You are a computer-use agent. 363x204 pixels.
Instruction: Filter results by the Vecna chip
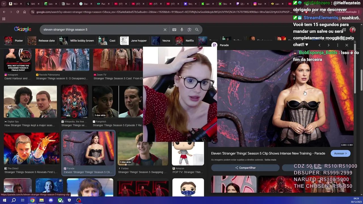162,41
